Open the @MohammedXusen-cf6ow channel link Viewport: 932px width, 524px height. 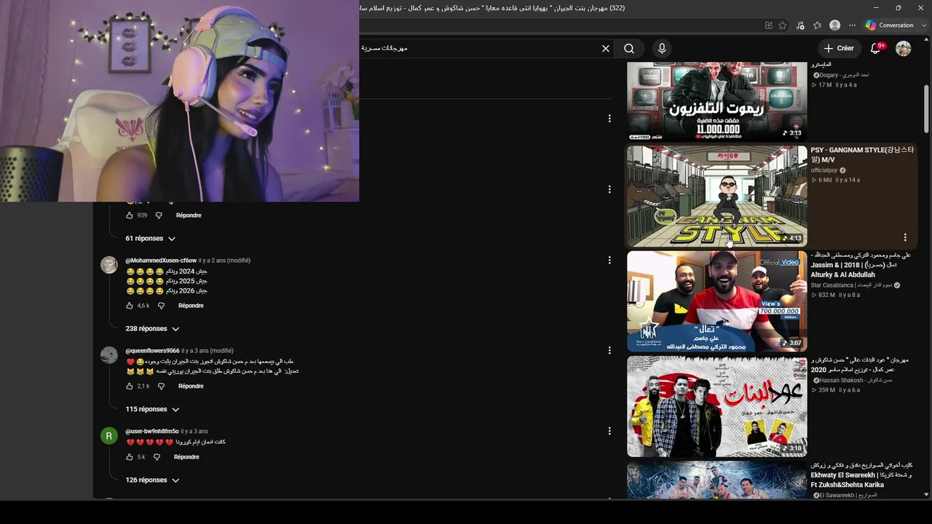(x=161, y=261)
